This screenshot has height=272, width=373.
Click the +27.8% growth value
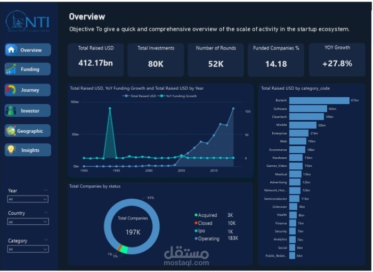337,63
